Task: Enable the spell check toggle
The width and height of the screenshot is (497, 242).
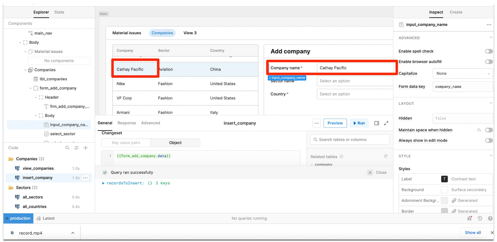Action: (489, 51)
